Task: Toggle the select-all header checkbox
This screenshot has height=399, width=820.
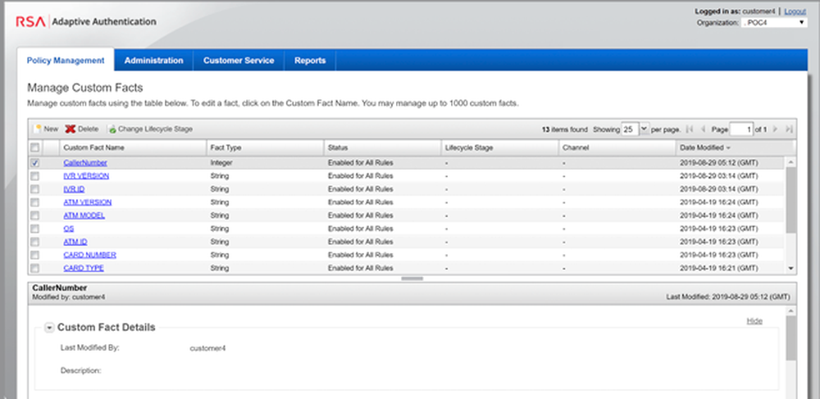Action: pyautogui.click(x=35, y=147)
